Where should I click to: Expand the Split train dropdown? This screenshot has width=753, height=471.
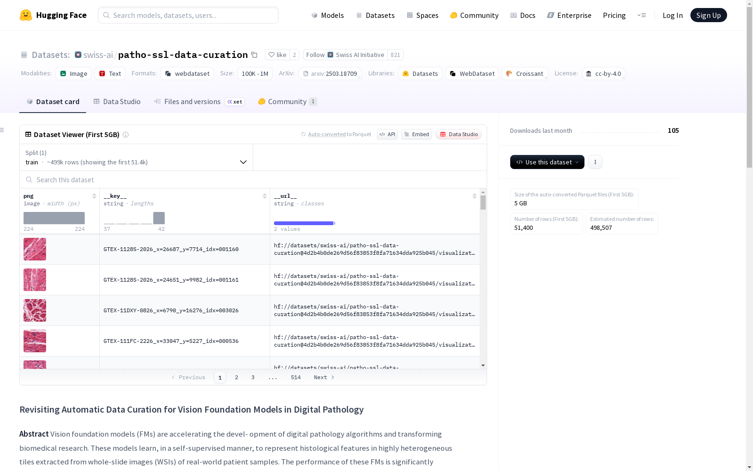click(x=136, y=157)
